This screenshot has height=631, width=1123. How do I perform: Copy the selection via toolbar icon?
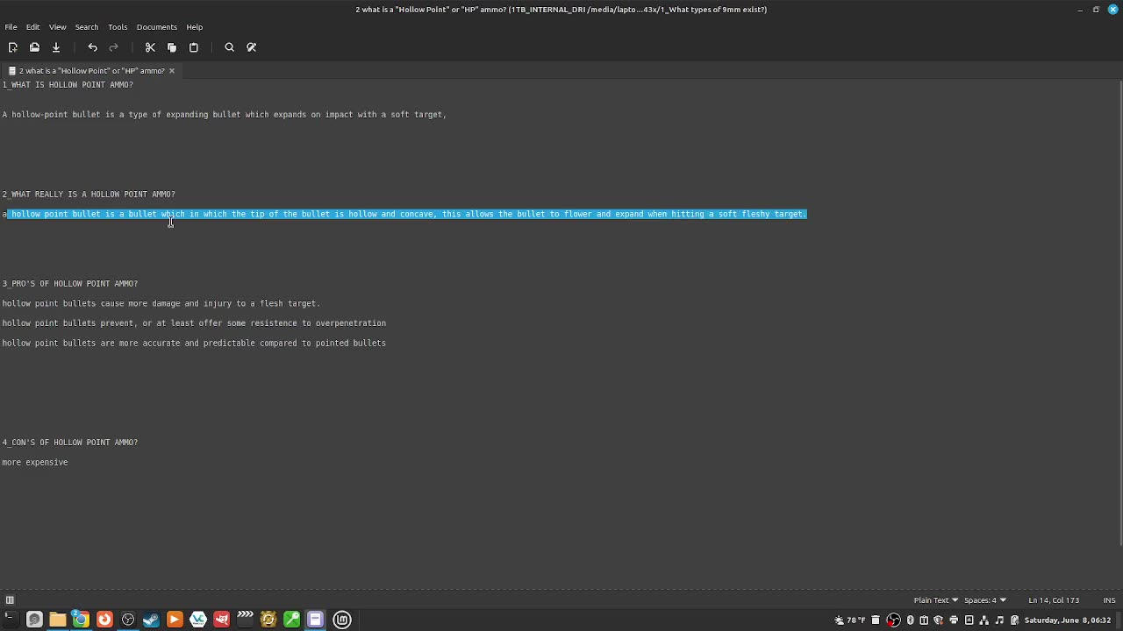point(172,47)
